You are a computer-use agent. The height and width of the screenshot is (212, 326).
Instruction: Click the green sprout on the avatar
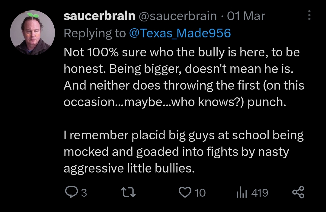[33, 15]
